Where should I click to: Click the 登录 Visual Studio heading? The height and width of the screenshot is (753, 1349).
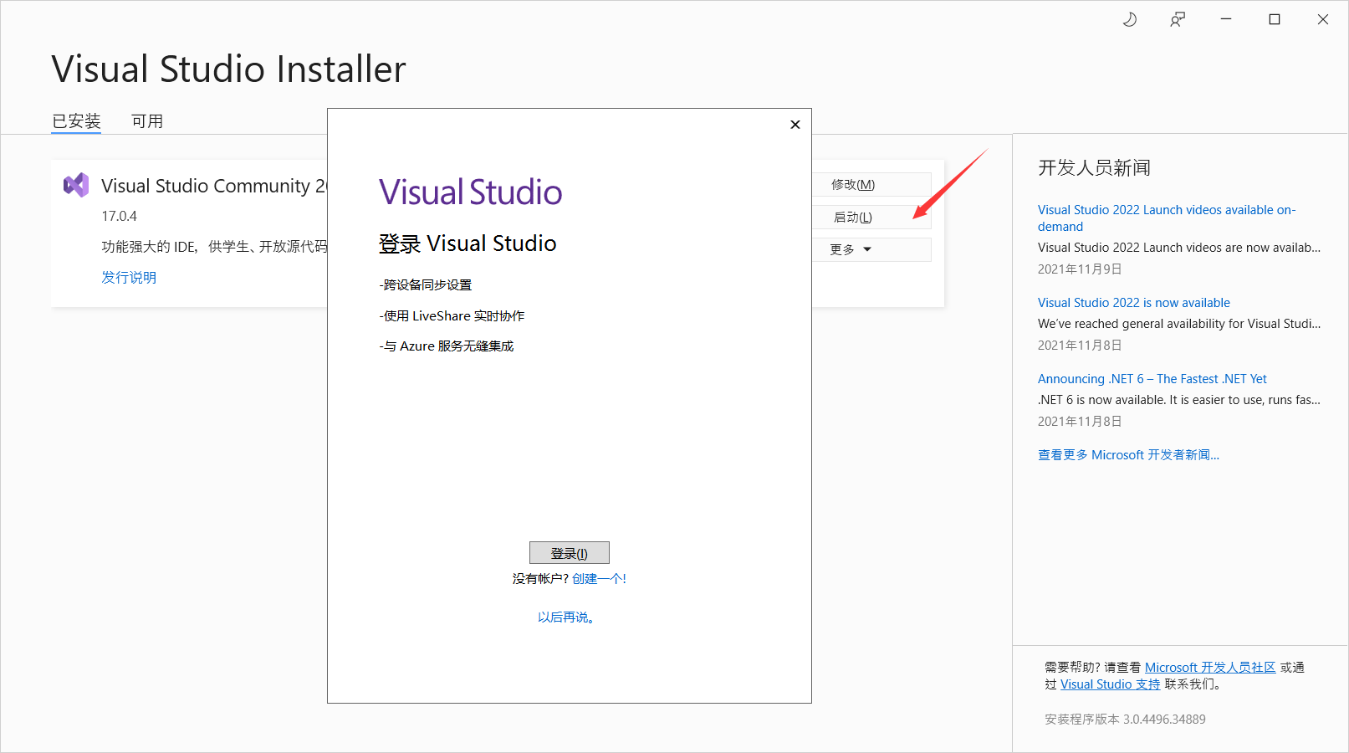468,243
